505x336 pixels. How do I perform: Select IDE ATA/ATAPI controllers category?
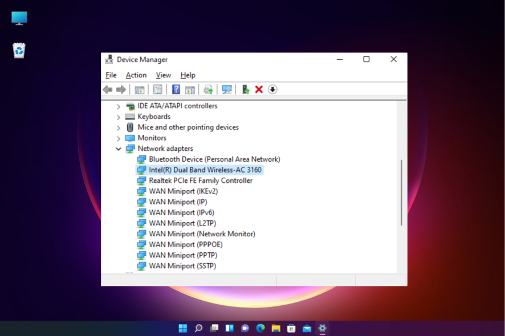tap(177, 106)
